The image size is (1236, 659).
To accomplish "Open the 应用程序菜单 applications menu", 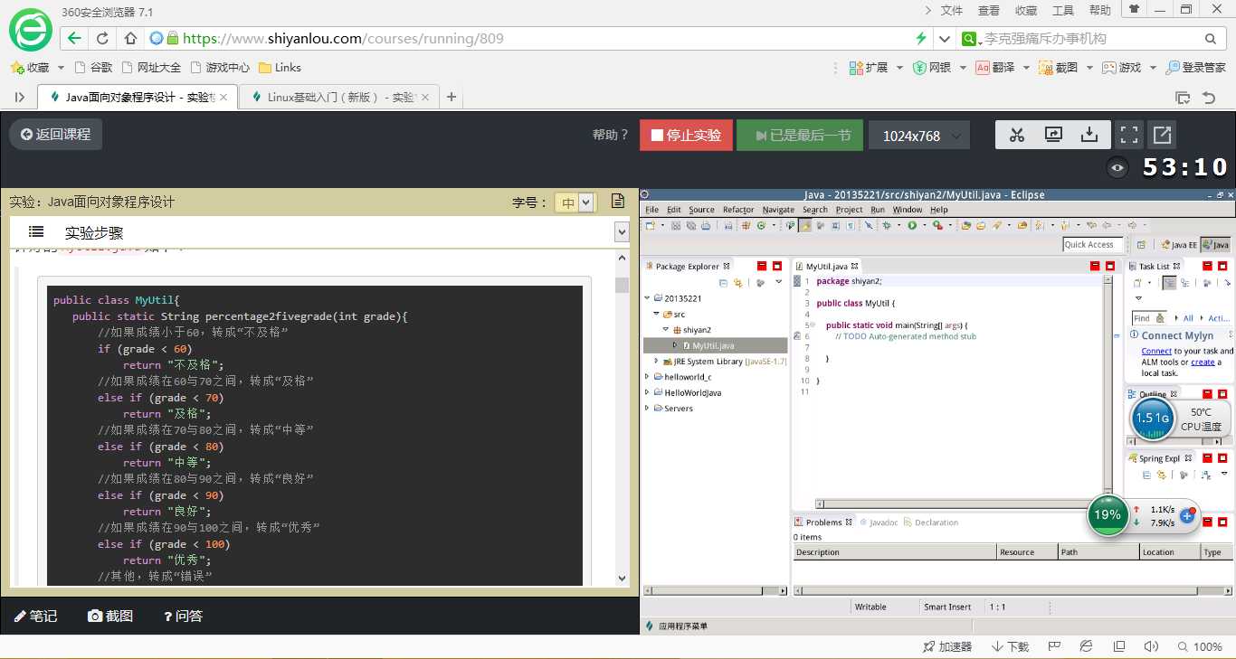I will tap(677, 626).
